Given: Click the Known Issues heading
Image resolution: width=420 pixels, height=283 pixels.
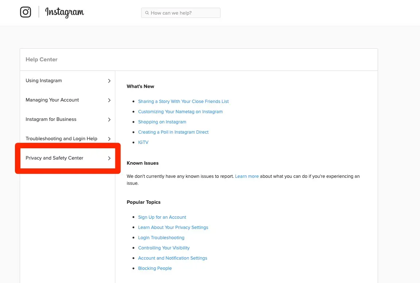Looking at the screenshot, I should point(143,163).
